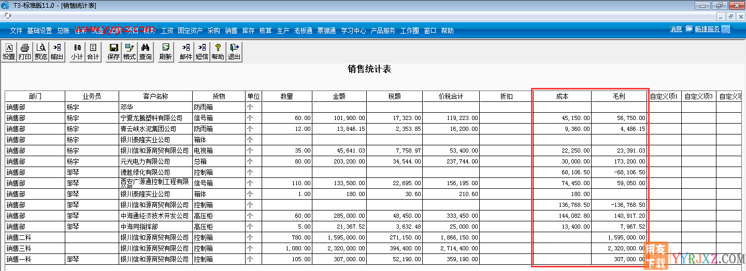Click the 销售二科 department cell
The image size is (746, 271).
(35, 237)
